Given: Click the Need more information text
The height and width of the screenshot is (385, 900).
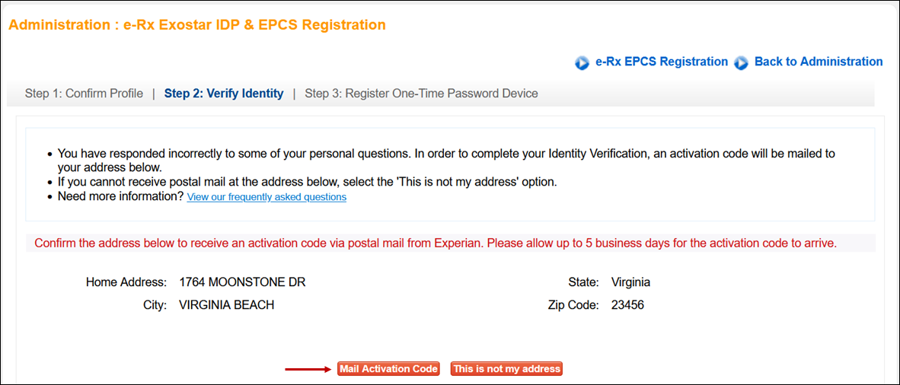Looking at the screenshot, I should tap(121, 196).
